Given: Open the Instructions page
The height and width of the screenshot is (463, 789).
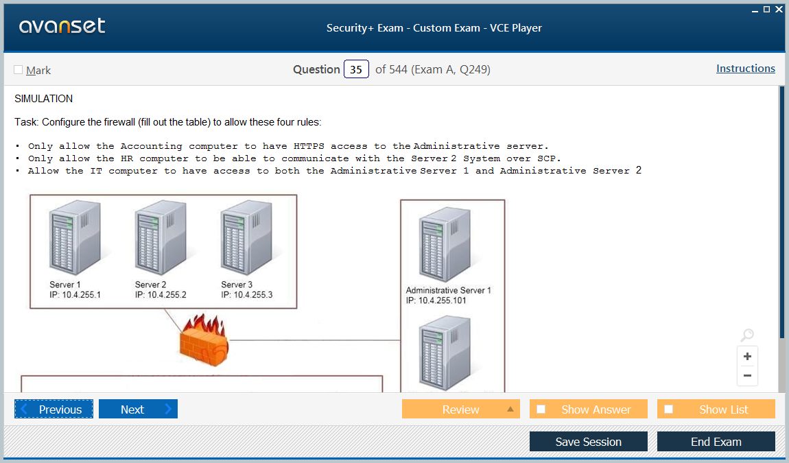Looking at the screenshot, I should click(745, 68).
